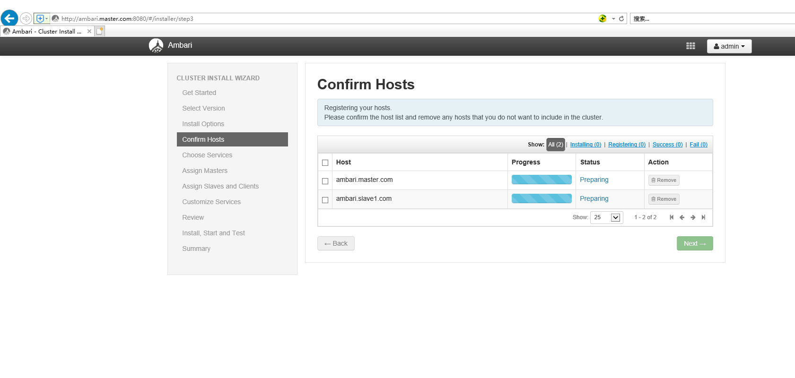Open the views grid icon

[x=690, y=46]
